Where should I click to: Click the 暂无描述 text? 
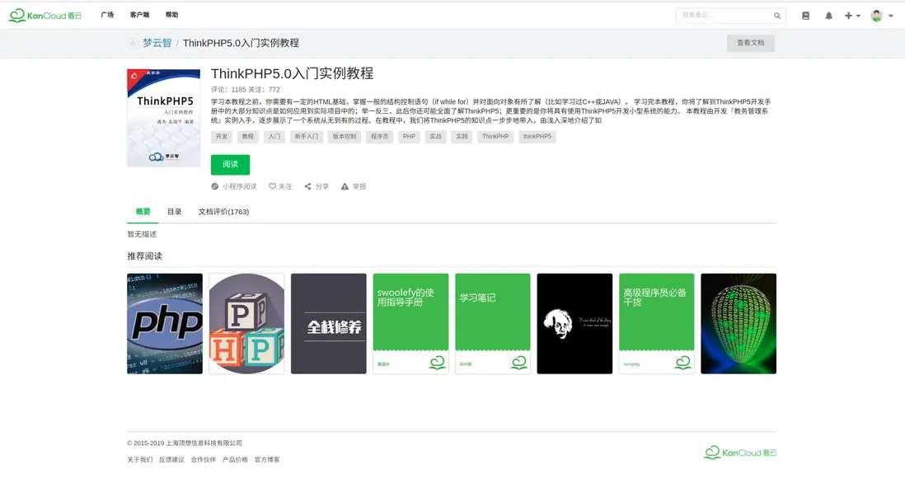(142, 234)
